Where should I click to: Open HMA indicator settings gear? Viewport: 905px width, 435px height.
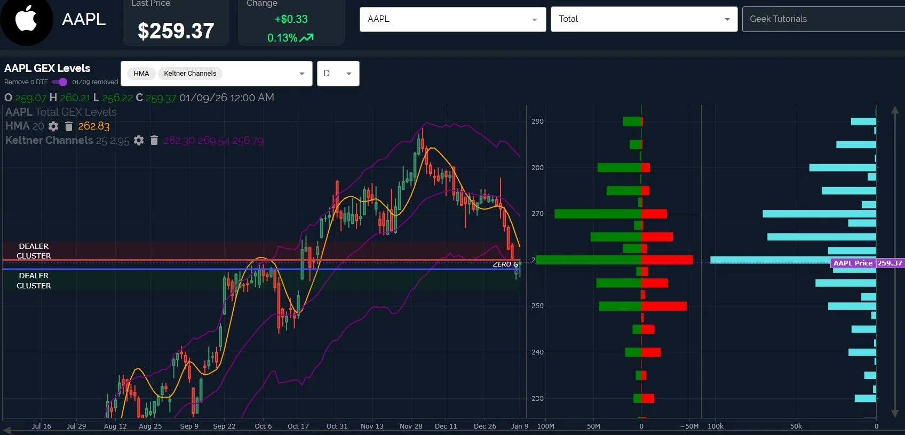pos(53,126)
